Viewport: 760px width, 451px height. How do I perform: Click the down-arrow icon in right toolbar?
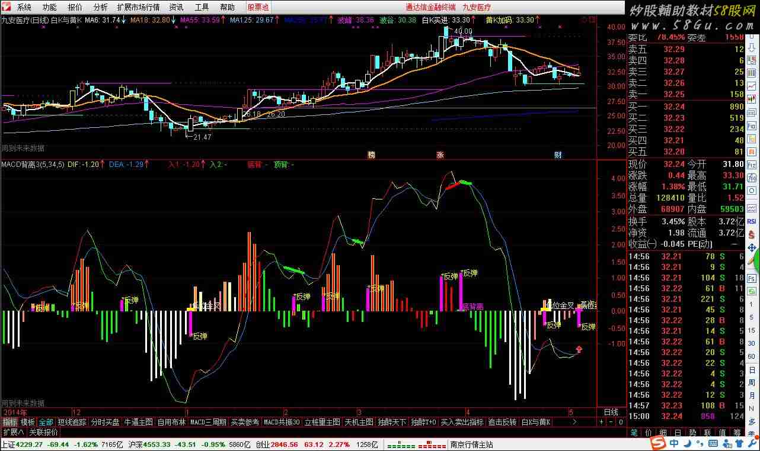[x=751, y=47]
